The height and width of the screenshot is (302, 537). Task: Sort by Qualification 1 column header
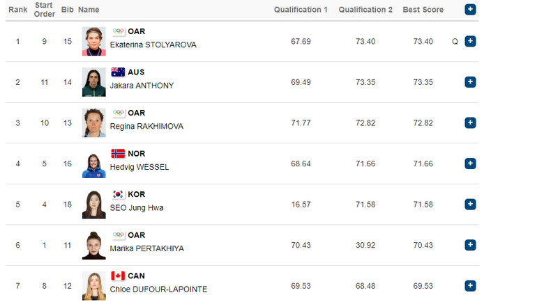coord(301,10)
